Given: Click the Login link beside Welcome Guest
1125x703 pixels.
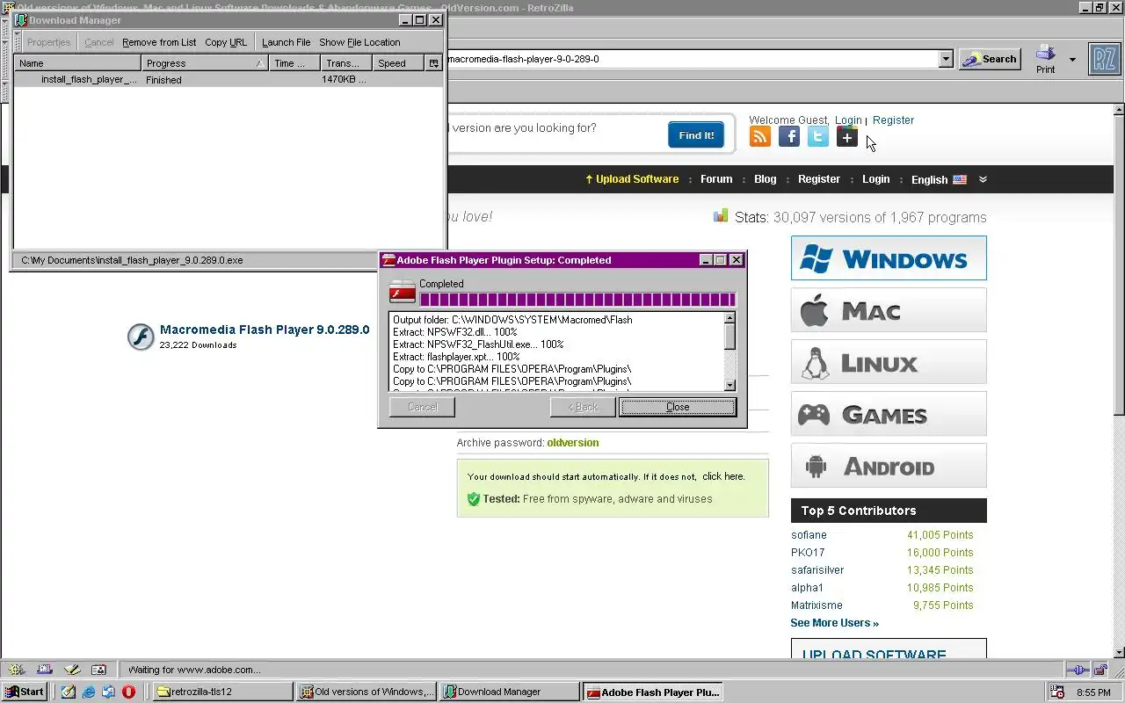Looking at the screenshot, I should (x=848, y=120).
